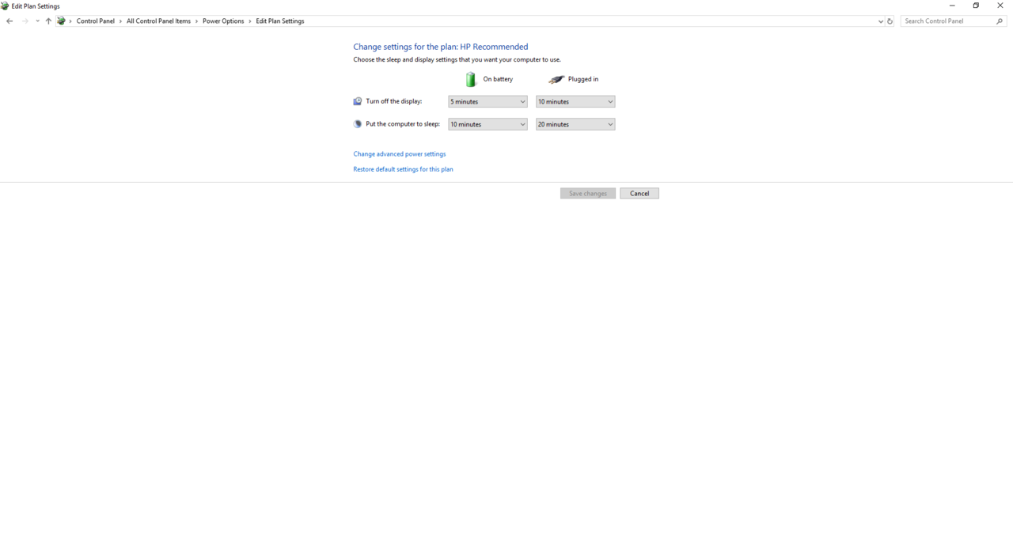Minimize the Edit Plan Settings window
Screen dimensions: 1013x548
click(952, 6)
